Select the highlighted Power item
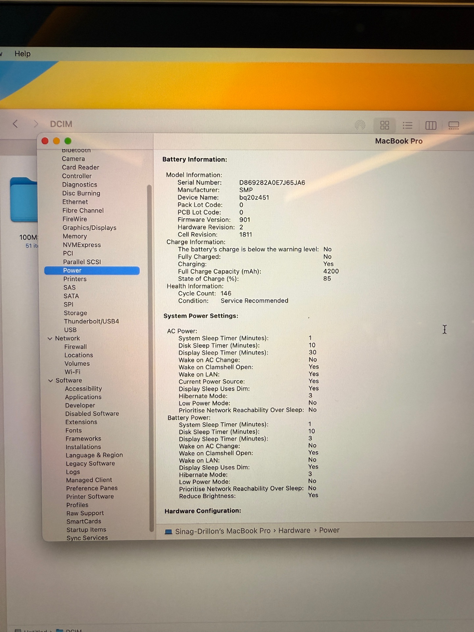 (92, 271)
